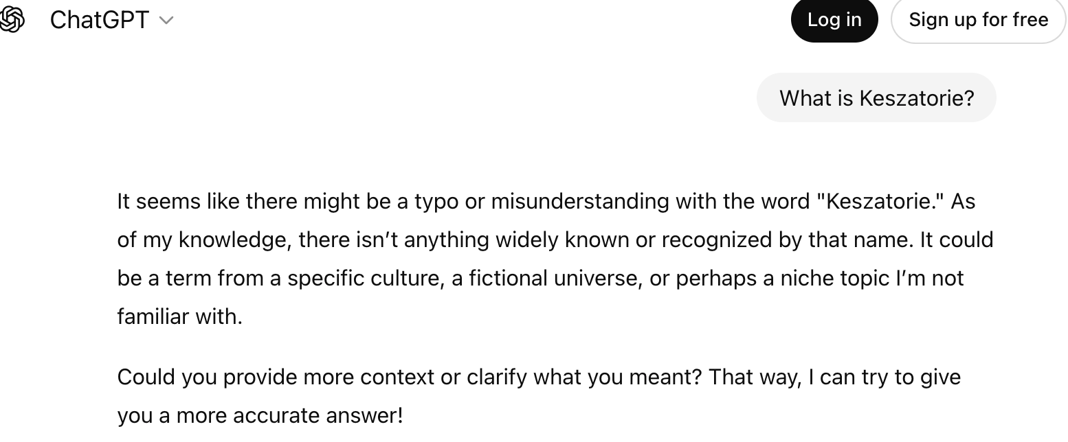Select the "What is Keszatorie?" message bubble
The width and height of the screenshot is (1068, 442).
876,98
